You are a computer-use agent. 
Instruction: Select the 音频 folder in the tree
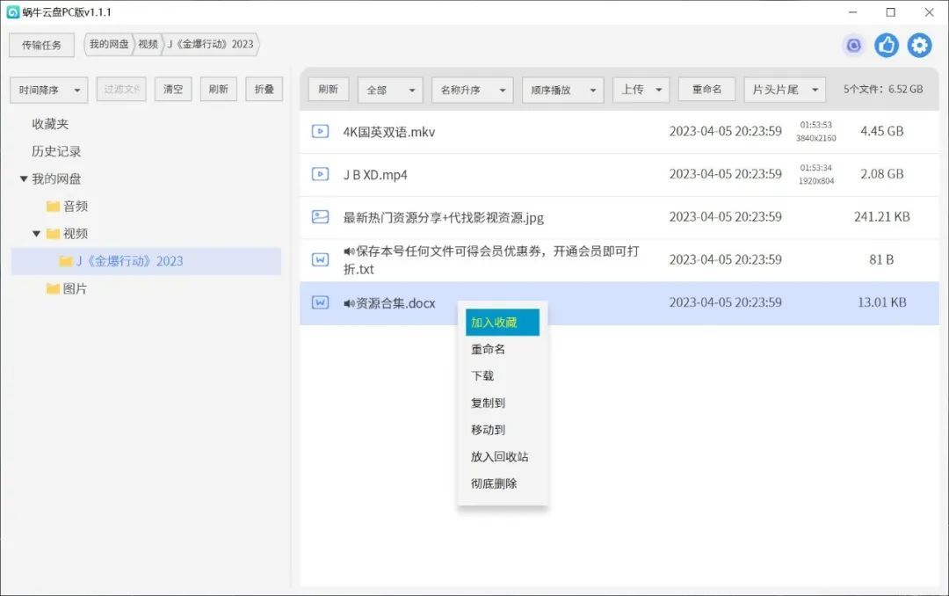pyautogui.click(x=75, y=207)
